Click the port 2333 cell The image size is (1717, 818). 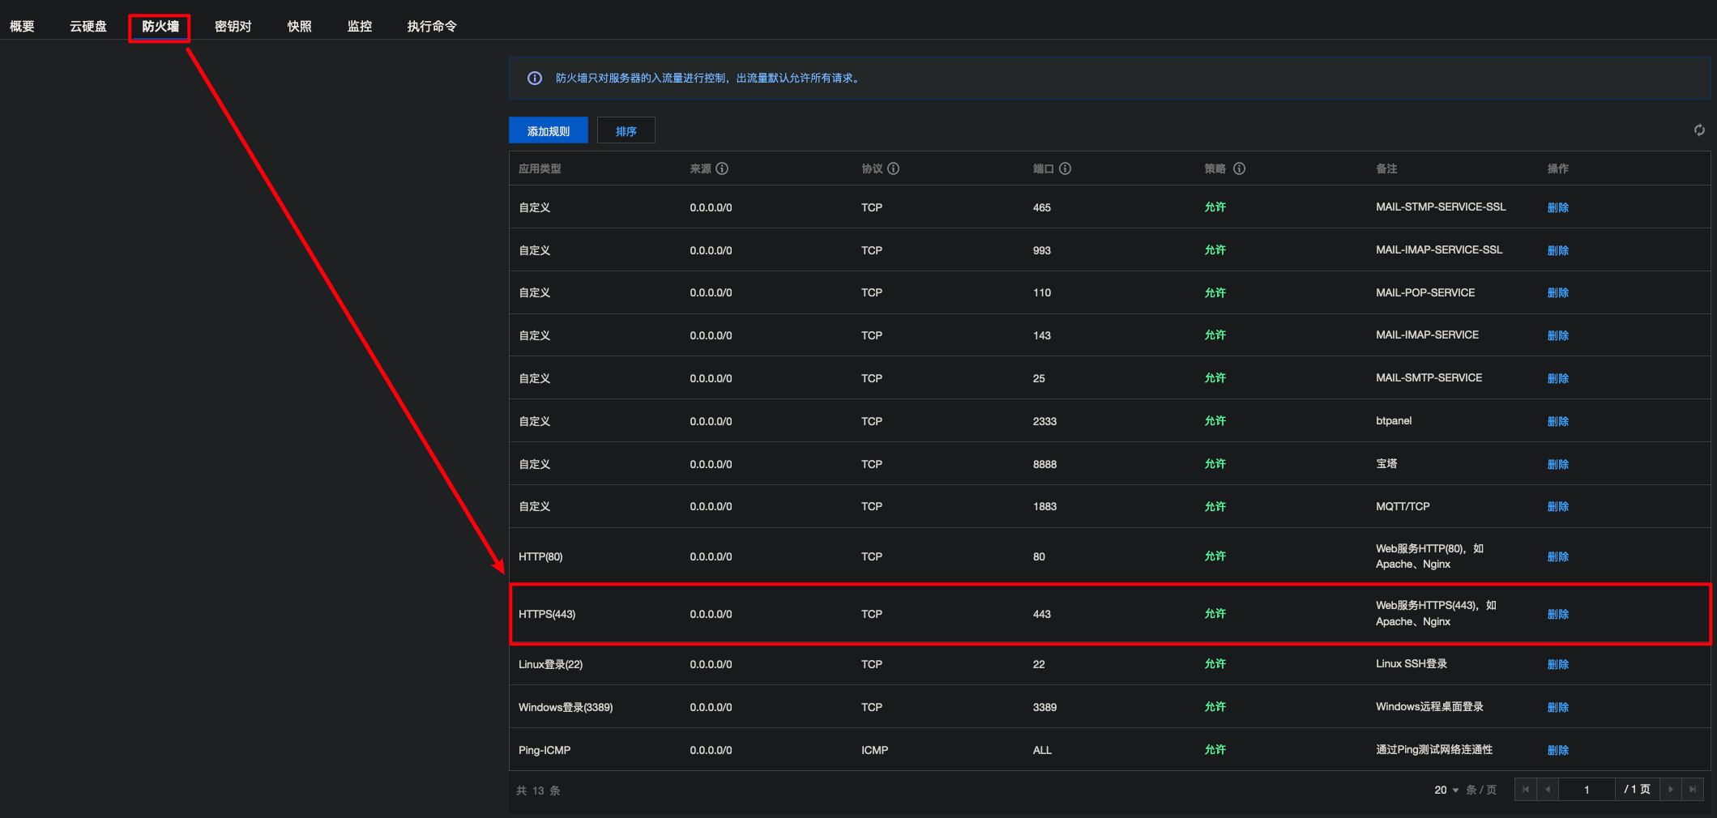pyautogui.click(x=1044, y=422)
